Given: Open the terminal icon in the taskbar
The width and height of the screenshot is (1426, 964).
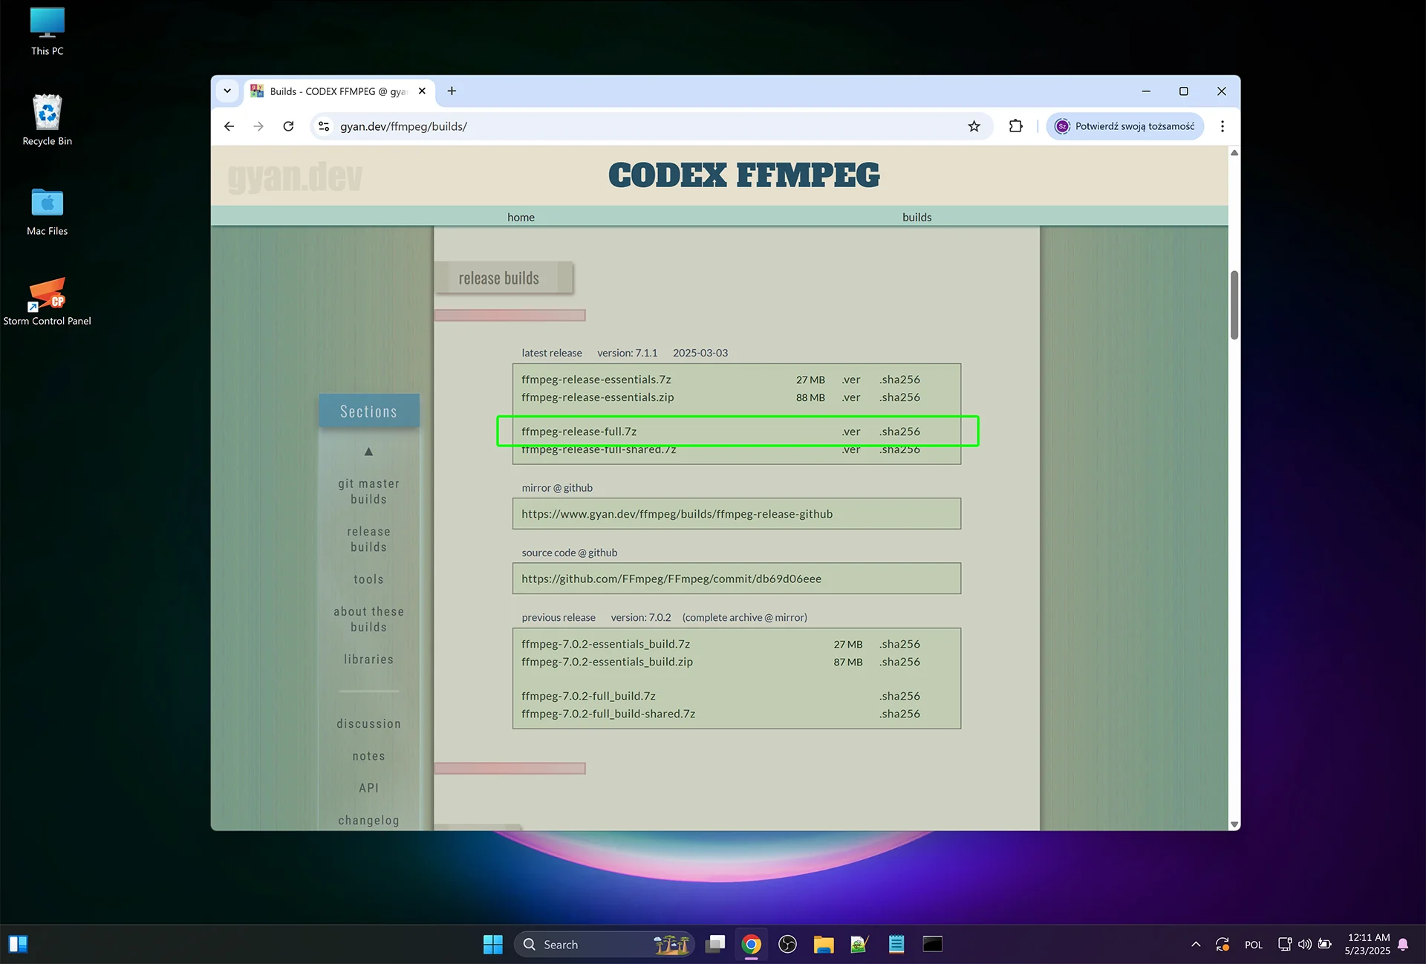Looking at the screenshot, I should [x=933, y=944].
